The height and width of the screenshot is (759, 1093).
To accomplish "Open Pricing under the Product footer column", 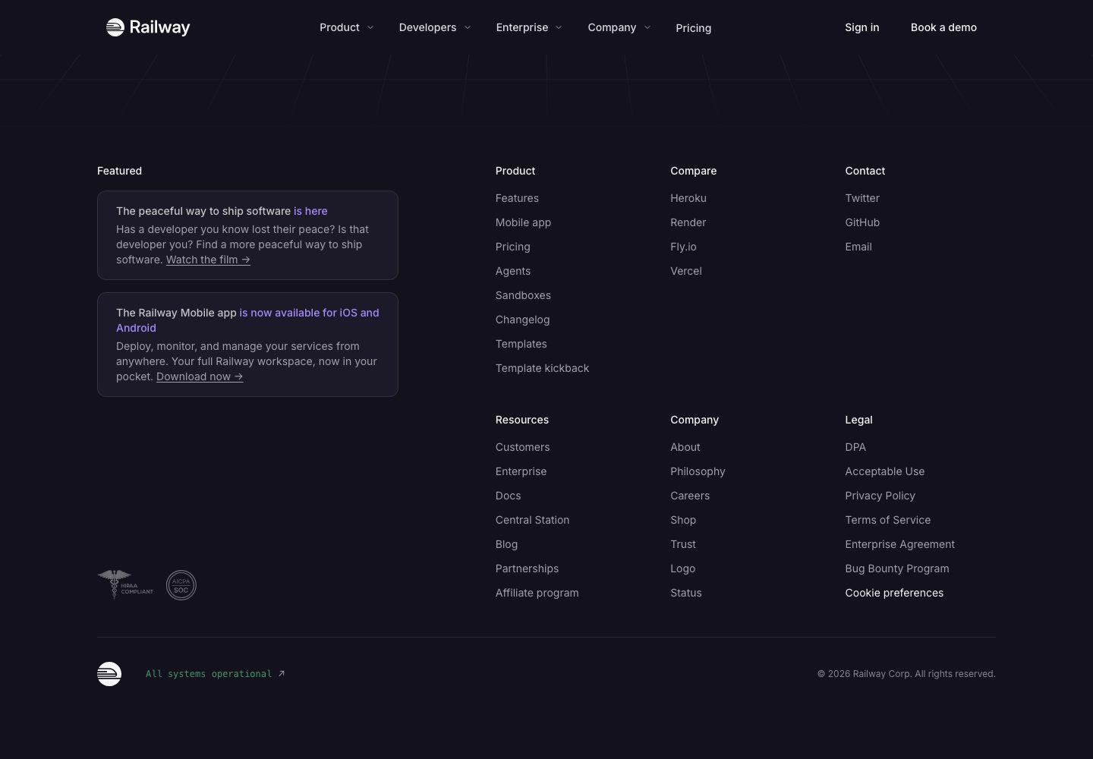I will point(513,247).
